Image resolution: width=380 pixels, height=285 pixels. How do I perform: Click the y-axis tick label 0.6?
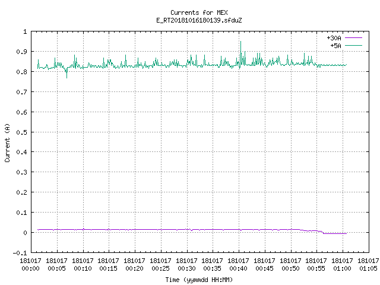pos(21,112)
